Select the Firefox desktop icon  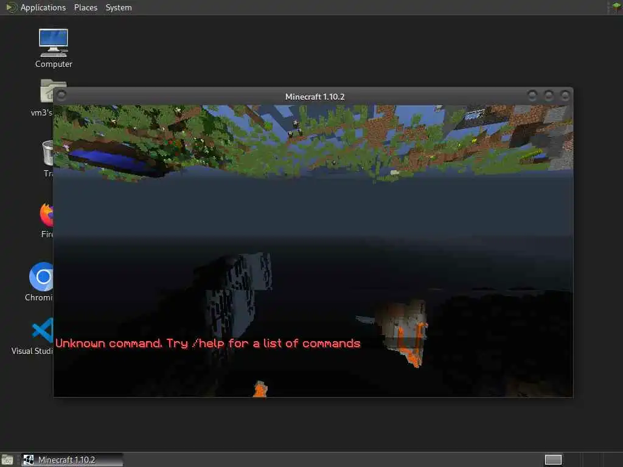click(47, 220)
